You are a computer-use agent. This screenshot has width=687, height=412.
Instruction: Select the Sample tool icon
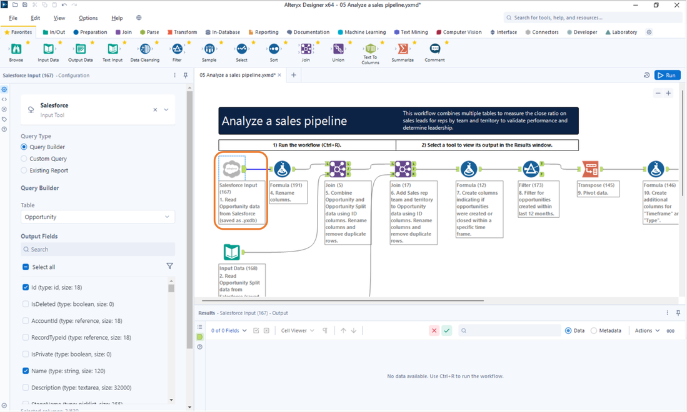(x=209, y=49)
